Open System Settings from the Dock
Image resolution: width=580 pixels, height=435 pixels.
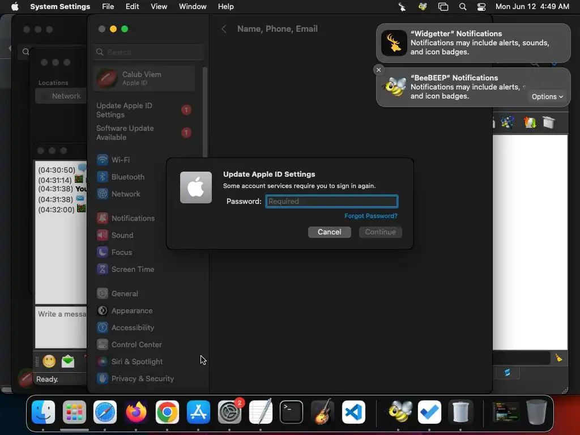click(x=229, y=412)
